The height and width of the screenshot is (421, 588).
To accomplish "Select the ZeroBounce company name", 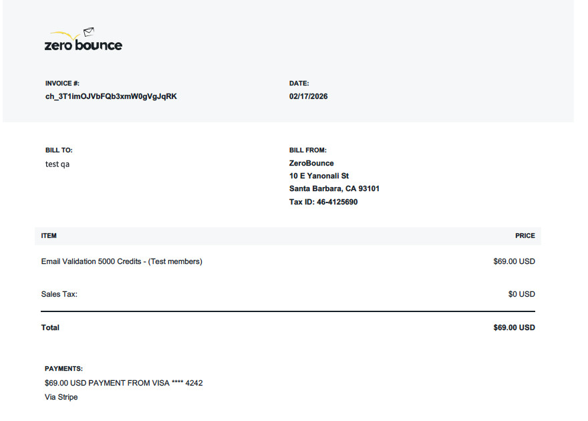I will tap(310, 163).
